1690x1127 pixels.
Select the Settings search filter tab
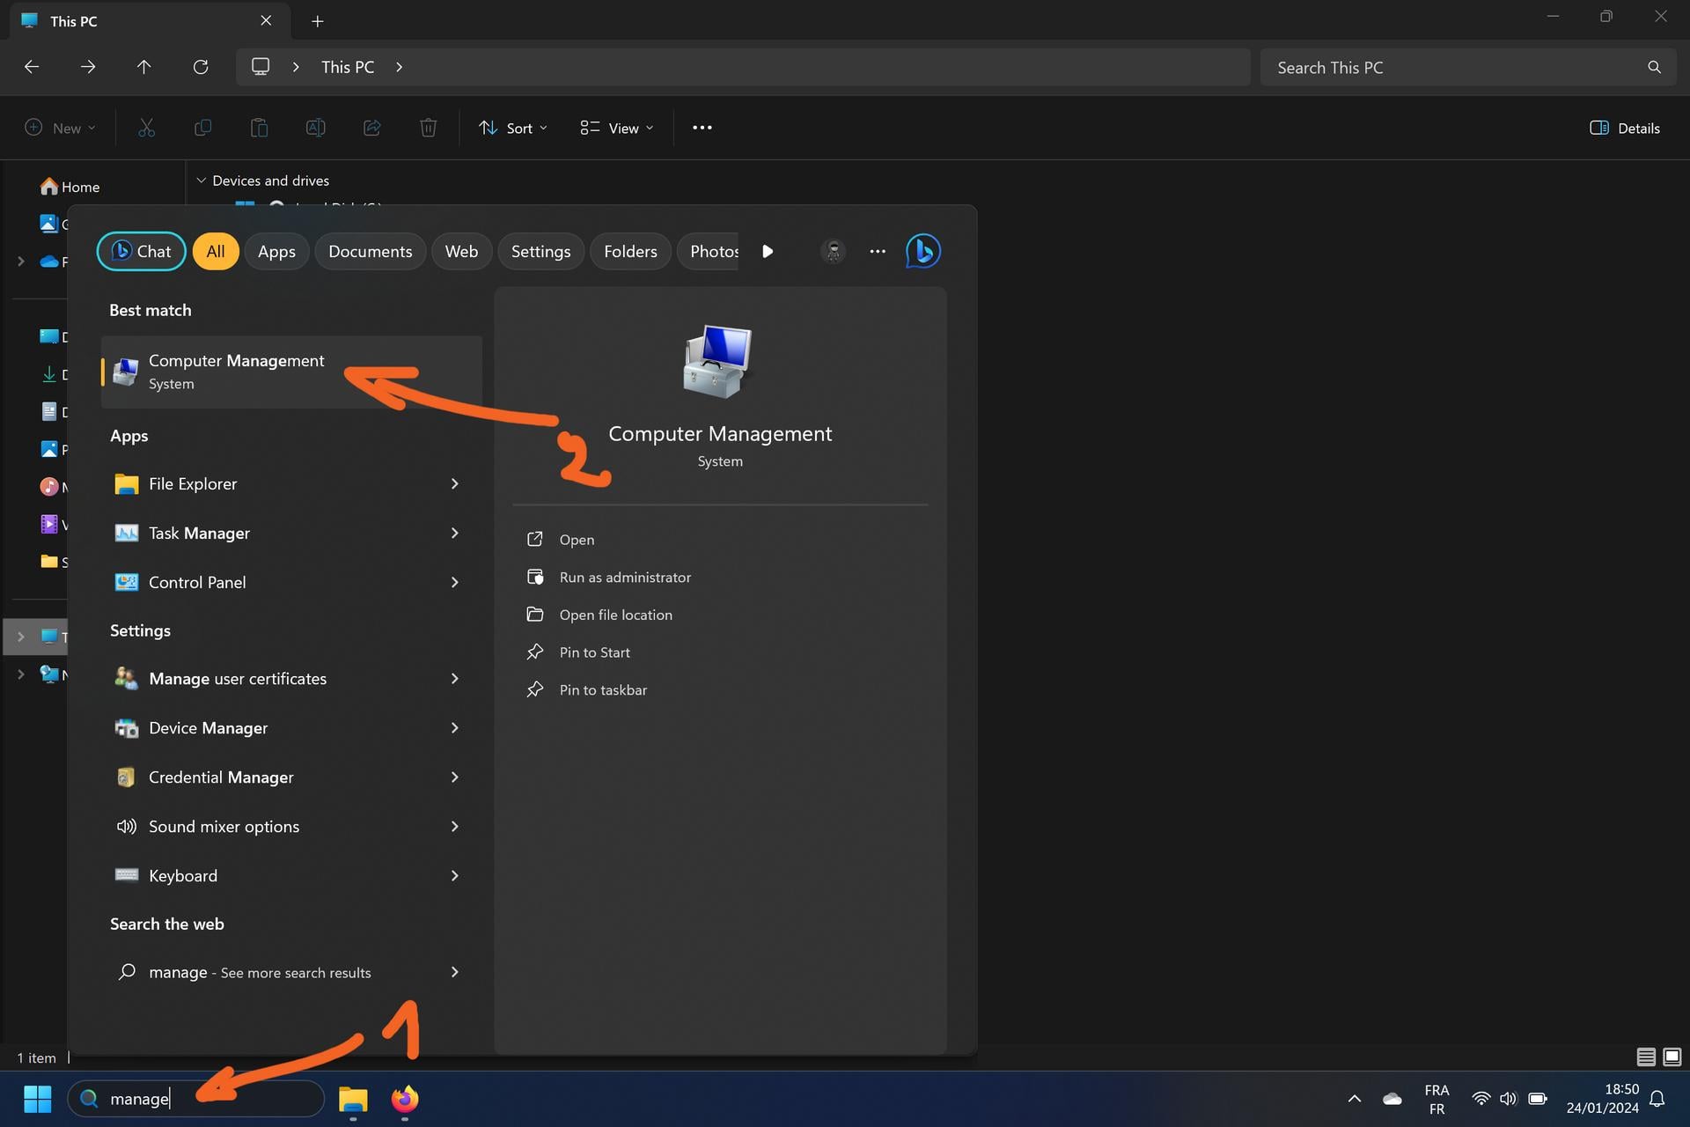(x=540, y=251)
